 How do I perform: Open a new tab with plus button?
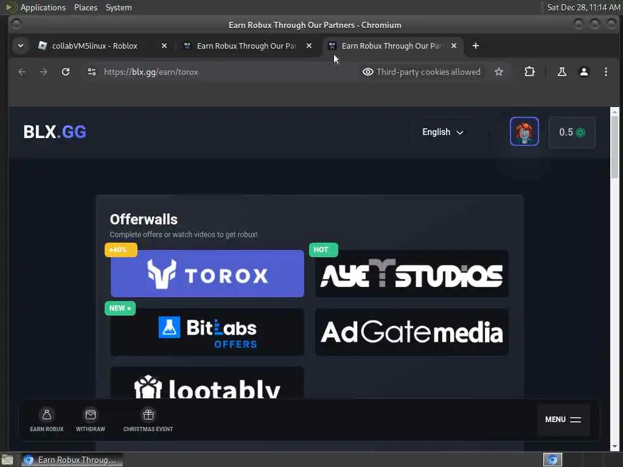(476, 46)
